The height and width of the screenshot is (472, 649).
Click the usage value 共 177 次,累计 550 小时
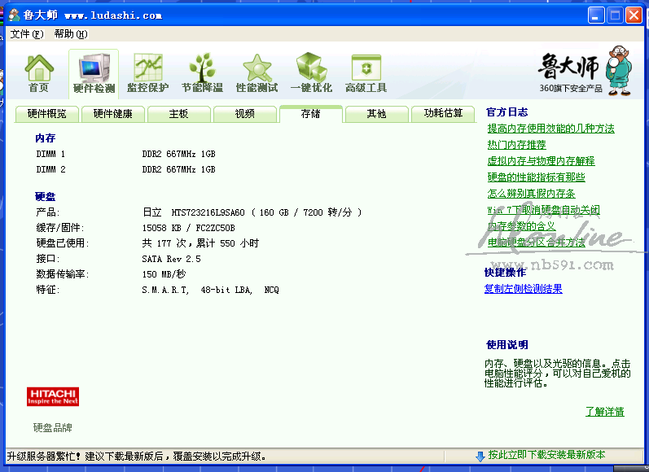[200, 243]
